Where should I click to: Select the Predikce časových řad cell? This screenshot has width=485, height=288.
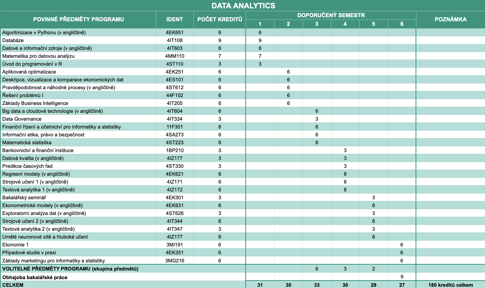pyautogui.click(x=27, y=166)
